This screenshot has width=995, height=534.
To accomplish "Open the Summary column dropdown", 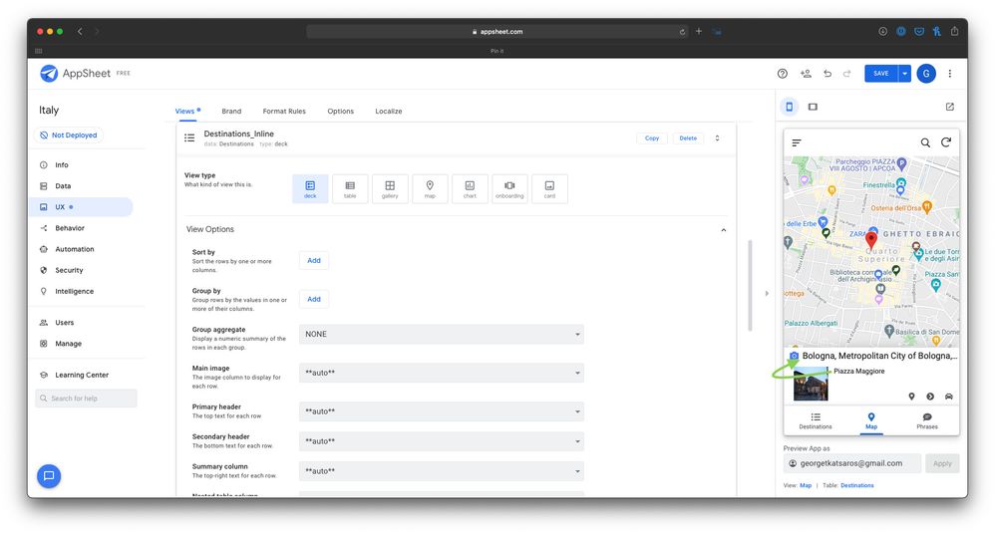I will pyautogui.click(x=441, y=471).
